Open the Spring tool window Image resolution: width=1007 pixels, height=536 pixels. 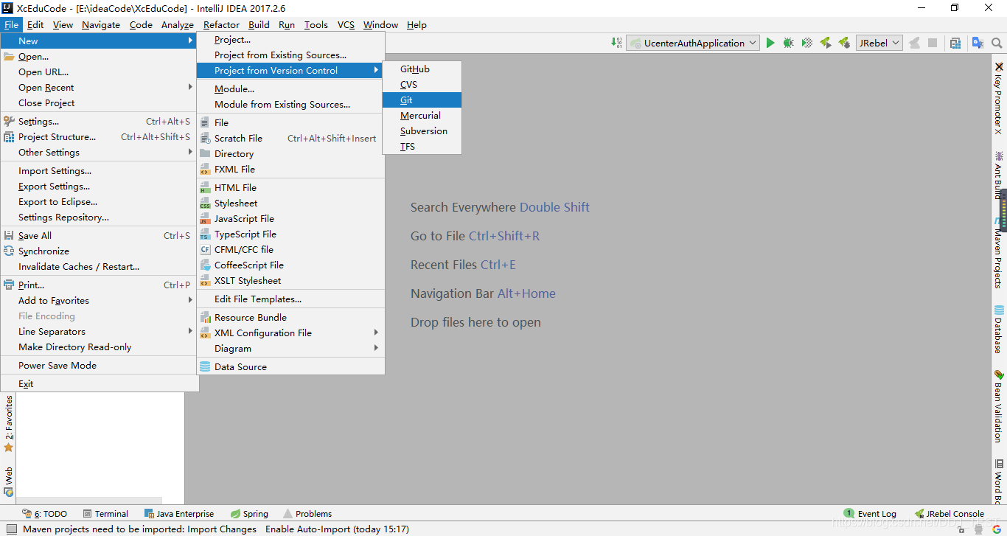(x=249, y=514)
